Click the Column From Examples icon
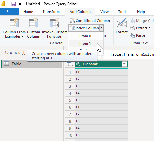 coord(14,23)
